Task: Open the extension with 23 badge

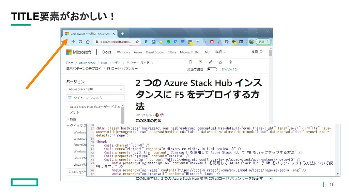Action: click(190, 42)
